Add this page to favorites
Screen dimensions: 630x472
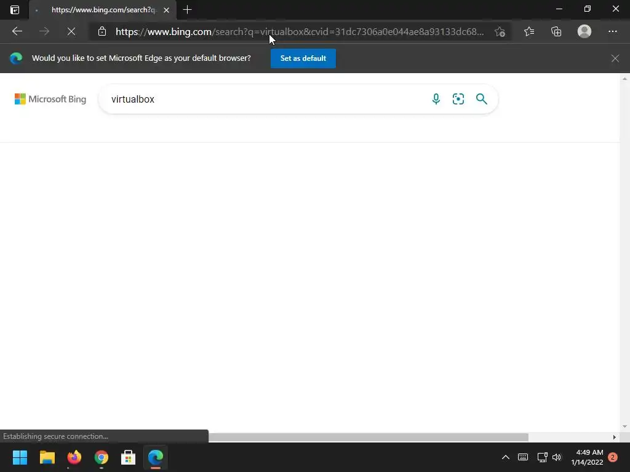500,32
